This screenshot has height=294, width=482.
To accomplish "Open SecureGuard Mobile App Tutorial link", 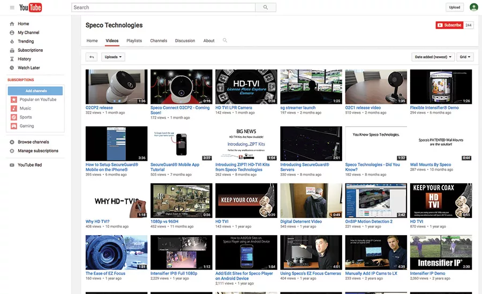I will 175,167.
